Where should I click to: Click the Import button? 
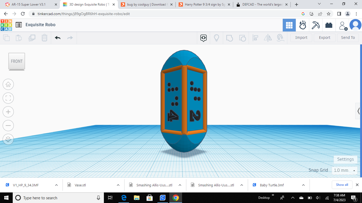[301, 38]
